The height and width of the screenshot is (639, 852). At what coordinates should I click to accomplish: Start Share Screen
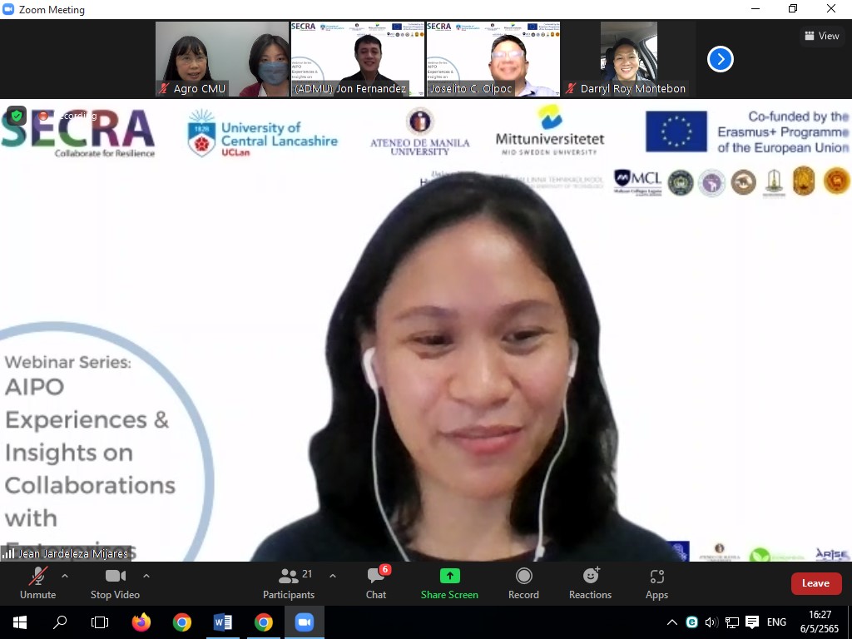click(x=449, y=583)
